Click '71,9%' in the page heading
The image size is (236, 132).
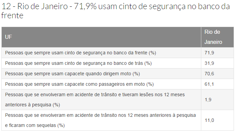[85, 6]
